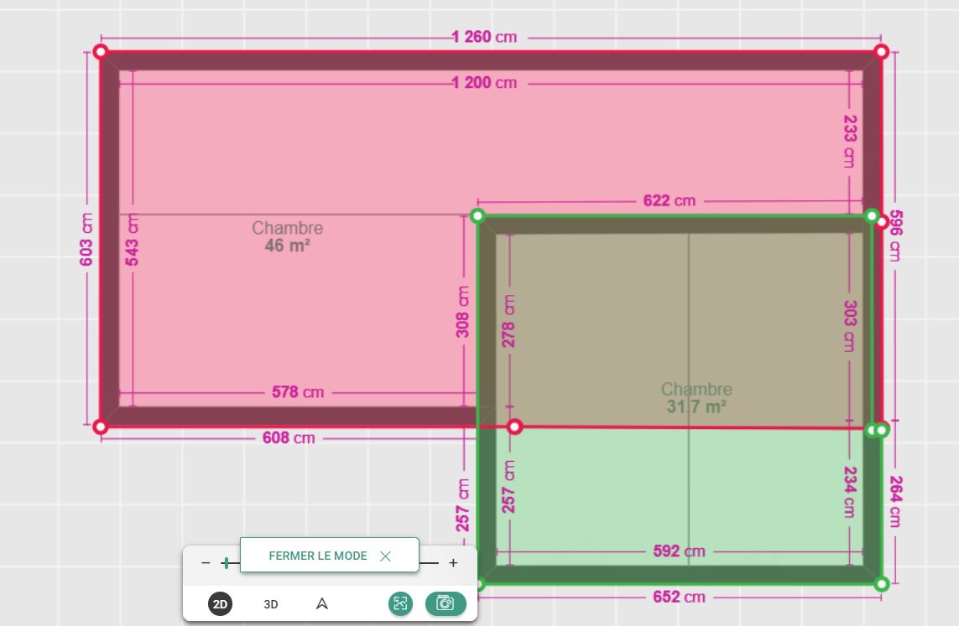
Task: Select the bottom-left red corner handle of the pink room
Action: 101,427
